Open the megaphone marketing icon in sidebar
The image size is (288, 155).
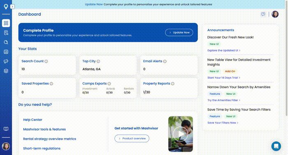tap(6, 62)
